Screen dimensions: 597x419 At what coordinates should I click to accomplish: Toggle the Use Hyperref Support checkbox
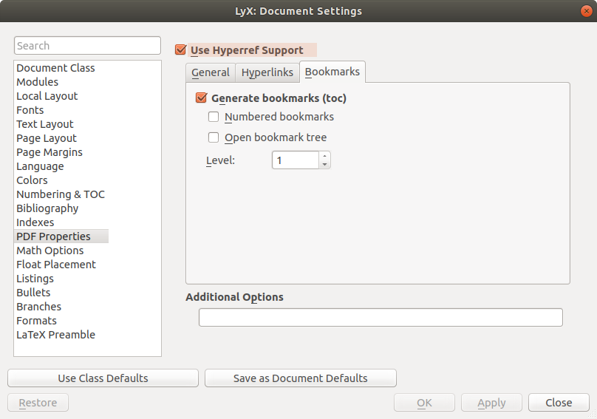pos(180,50)
